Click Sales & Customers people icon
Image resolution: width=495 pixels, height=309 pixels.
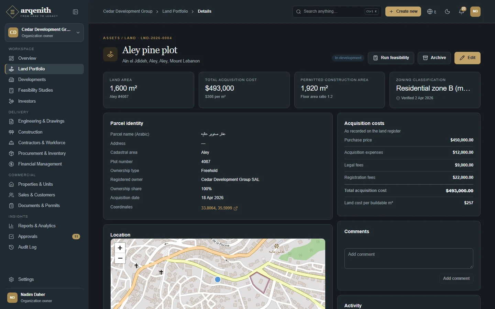tap(11, 195)
